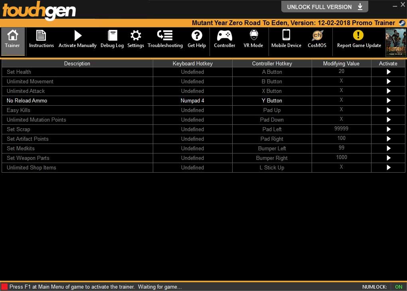Click the Mutant Year Zero game thumbnail
407x291 pixels.
(395, 42)
